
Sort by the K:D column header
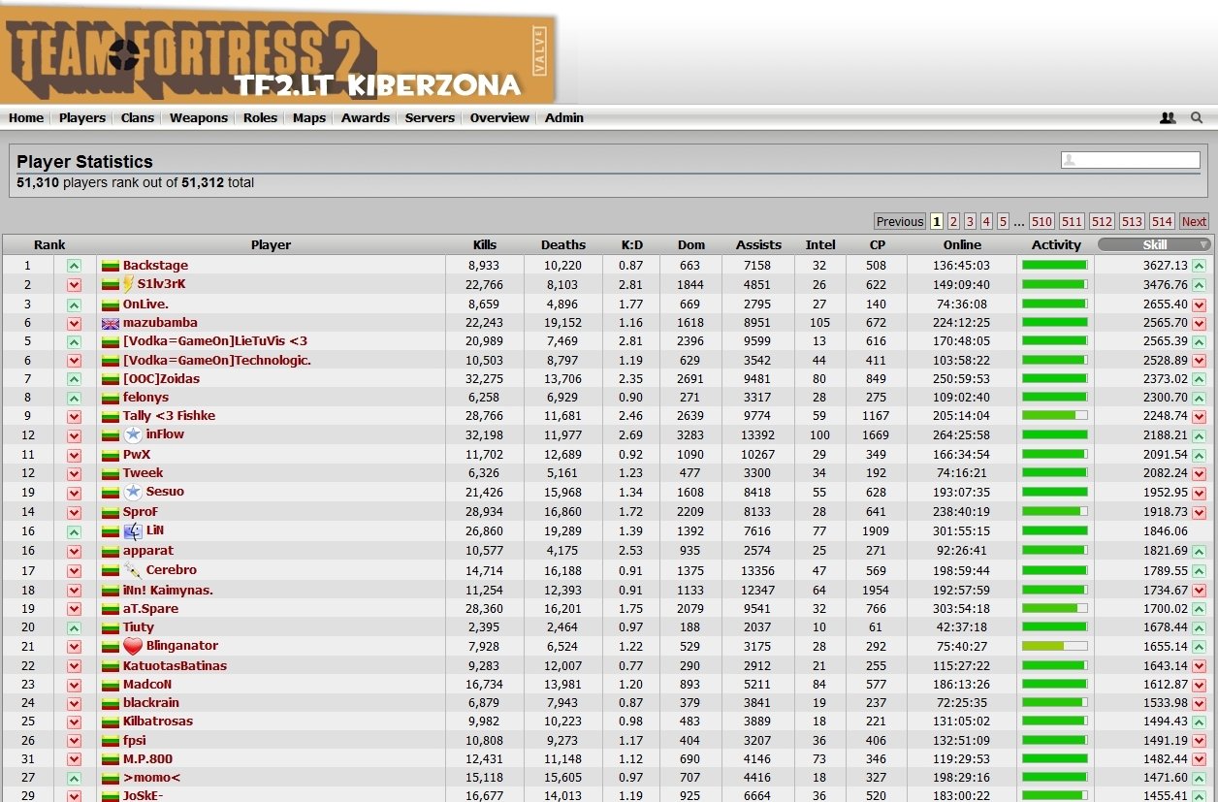tap(631, 245)
